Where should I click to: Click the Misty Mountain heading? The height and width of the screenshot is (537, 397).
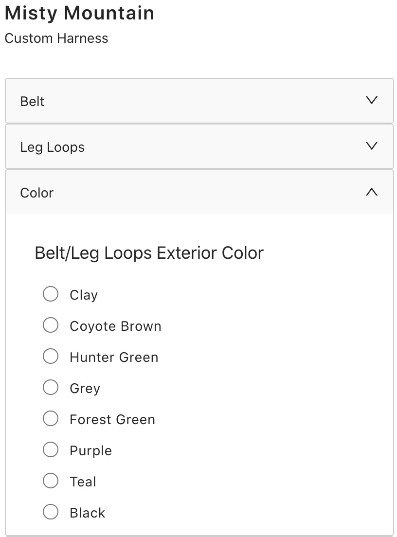coord(80,13)
